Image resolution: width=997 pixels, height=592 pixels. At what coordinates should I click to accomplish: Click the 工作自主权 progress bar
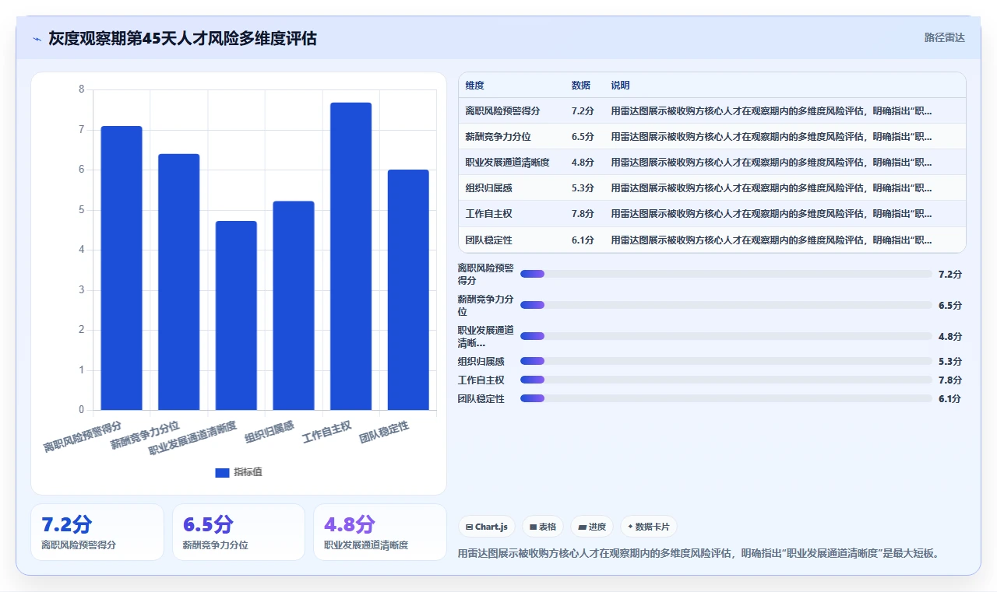[726, 380]
